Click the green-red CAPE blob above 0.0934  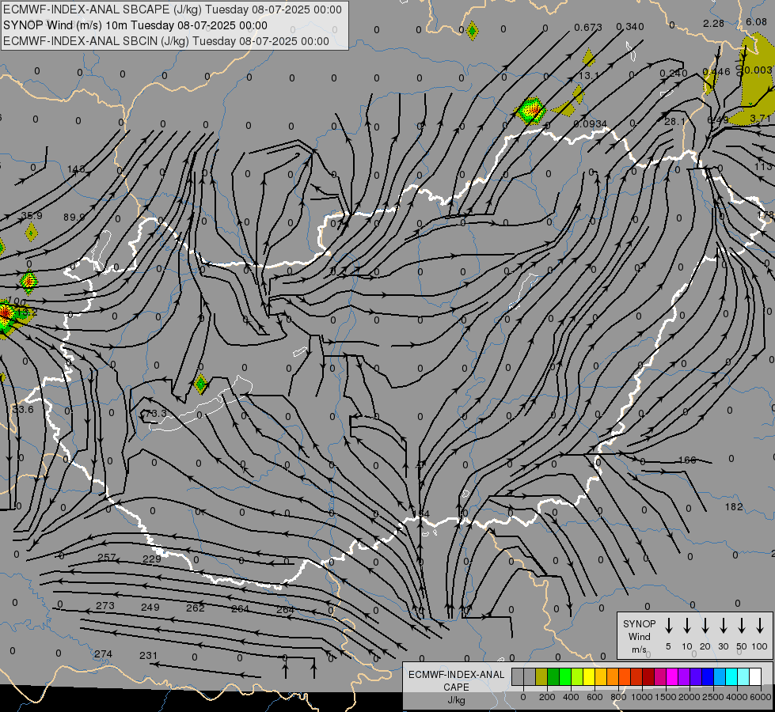(531, 110)
